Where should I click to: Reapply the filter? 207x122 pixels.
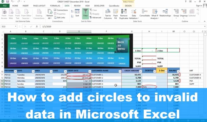coord(95,14)
